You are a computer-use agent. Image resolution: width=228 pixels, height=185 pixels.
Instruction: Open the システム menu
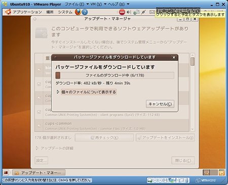click(x=65, y=12)
